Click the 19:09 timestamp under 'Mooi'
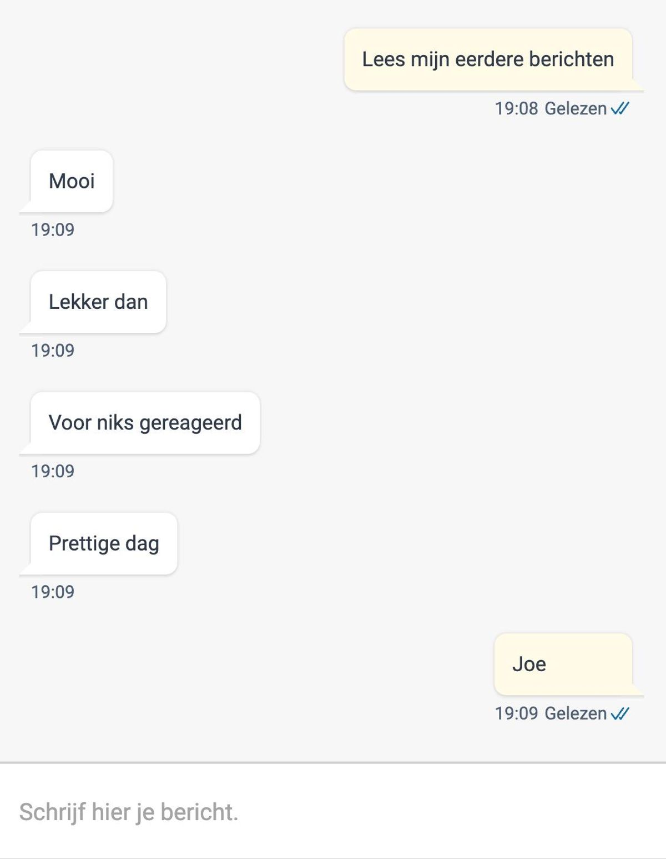Viewport: 666px width, 859px height. [53, 229]
